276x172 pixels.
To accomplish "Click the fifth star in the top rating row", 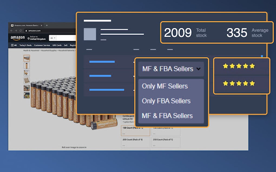I will [252, 66].
